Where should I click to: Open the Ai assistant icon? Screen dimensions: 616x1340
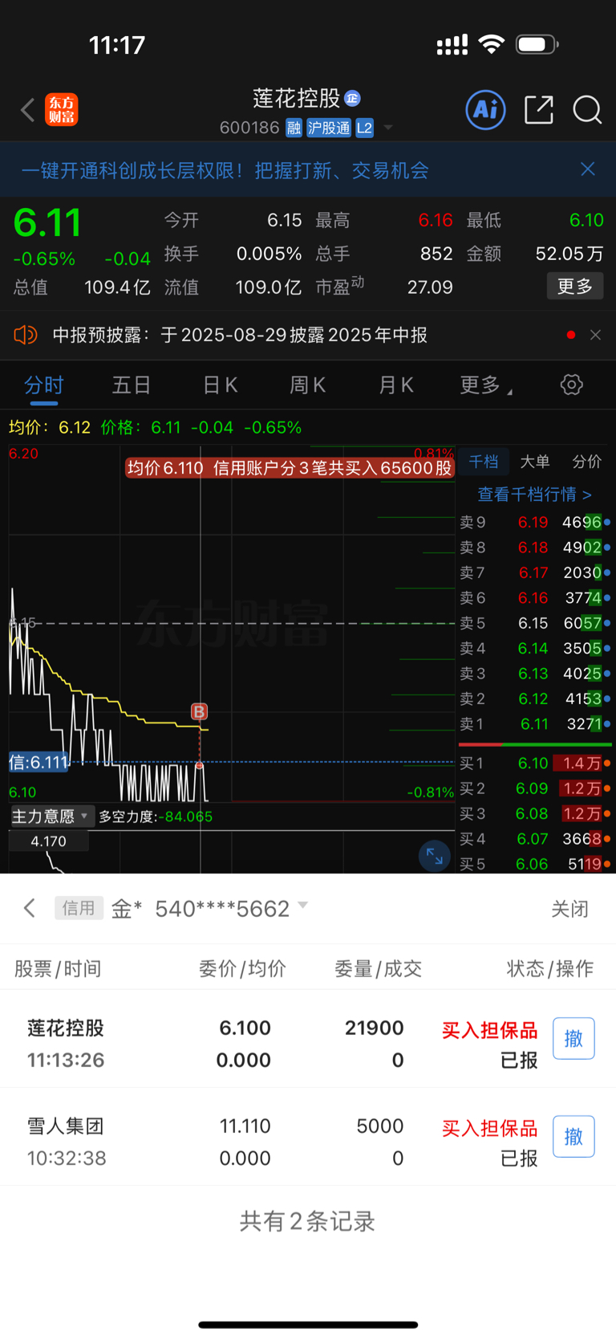point(486,109)
